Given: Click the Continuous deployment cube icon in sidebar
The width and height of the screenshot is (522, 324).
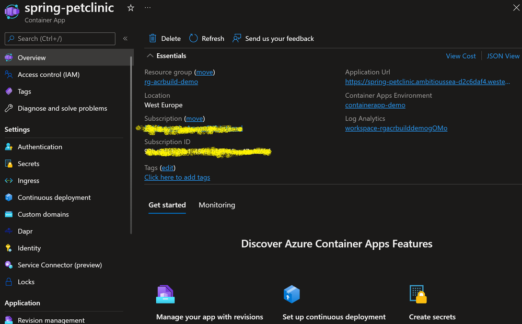Looking at the screenshot, I should [9, 198].
